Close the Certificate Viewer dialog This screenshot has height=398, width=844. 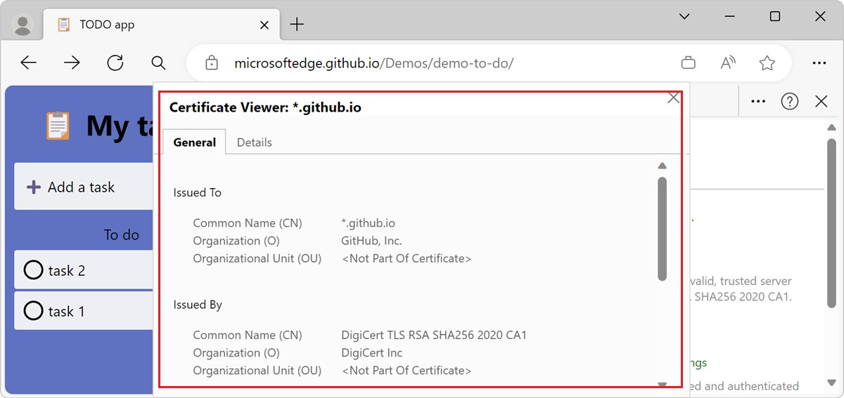(673, 98)
